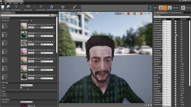Enable the Custom LOD checkbox

tap(21, 88)
